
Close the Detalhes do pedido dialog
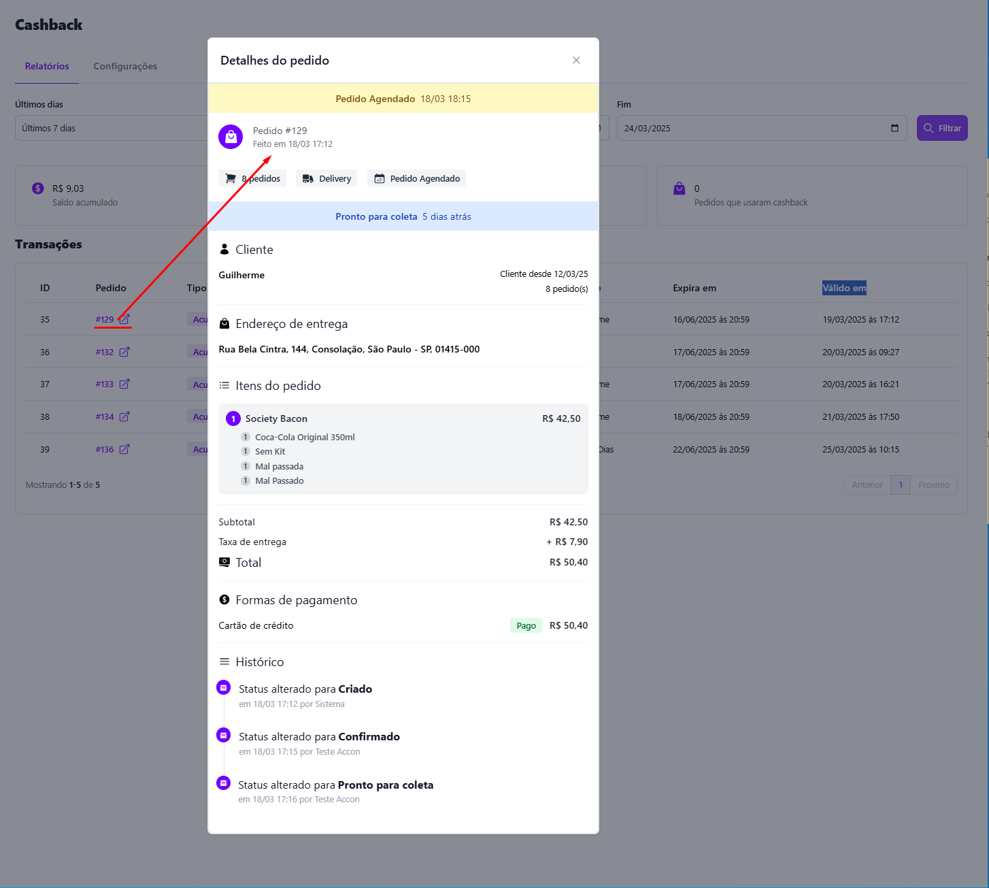(576, 61)
